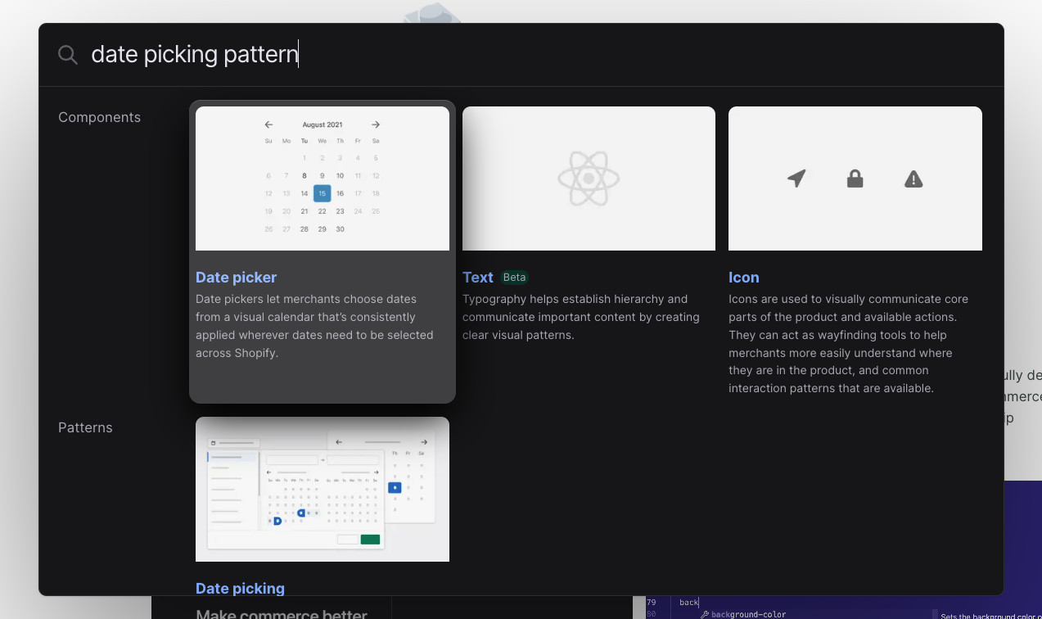Screen dimensions: 1042x619
Task: Select the Patterns section heading
Action: (x=85, y=427)
